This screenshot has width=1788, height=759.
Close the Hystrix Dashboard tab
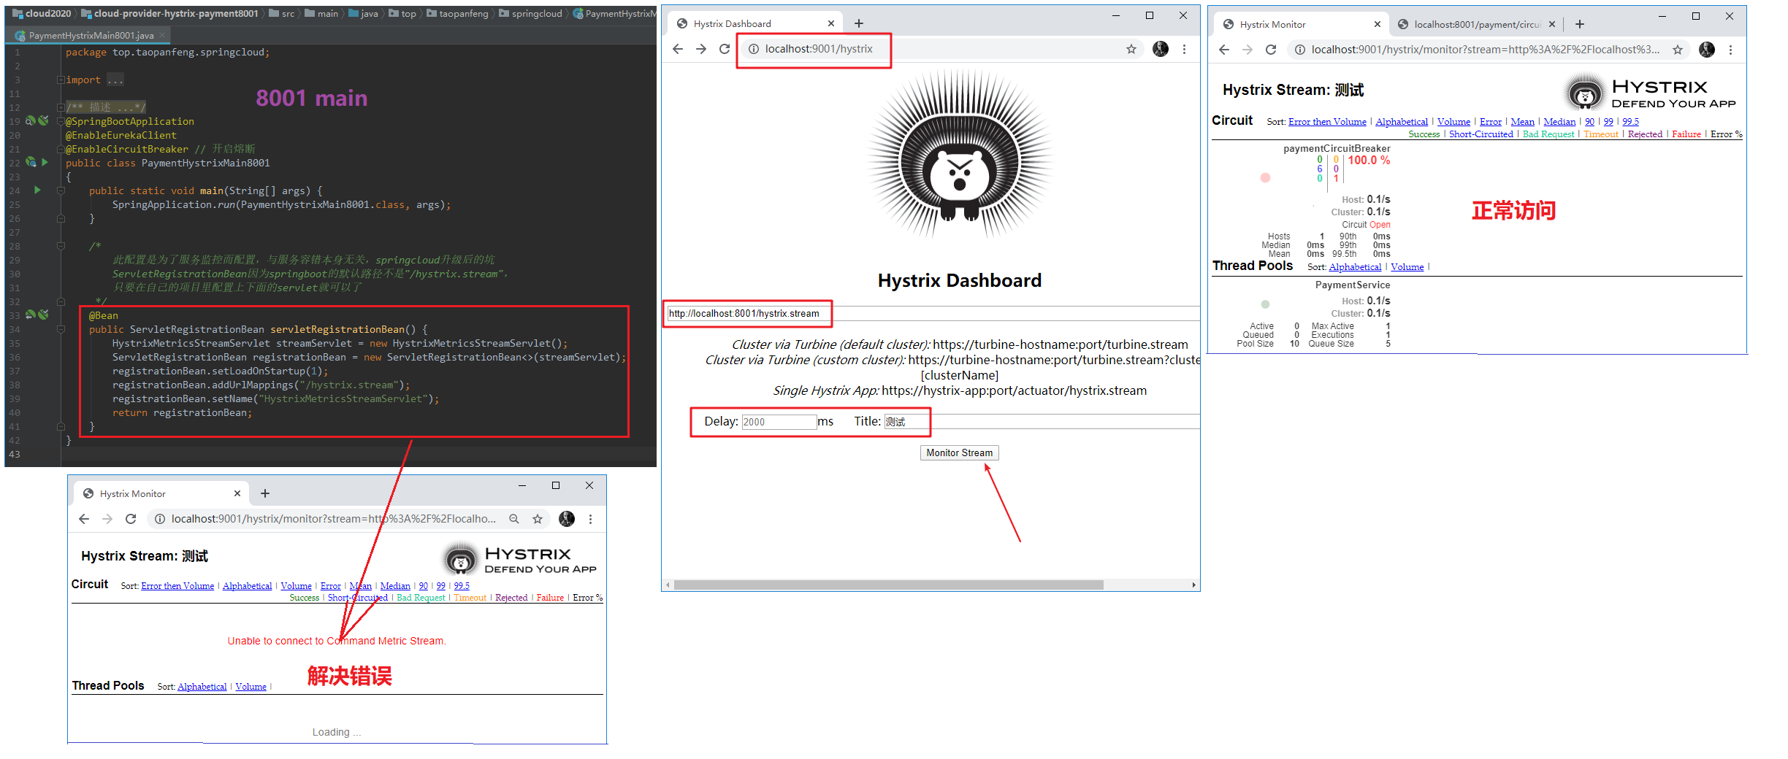[x=830, y=23]
